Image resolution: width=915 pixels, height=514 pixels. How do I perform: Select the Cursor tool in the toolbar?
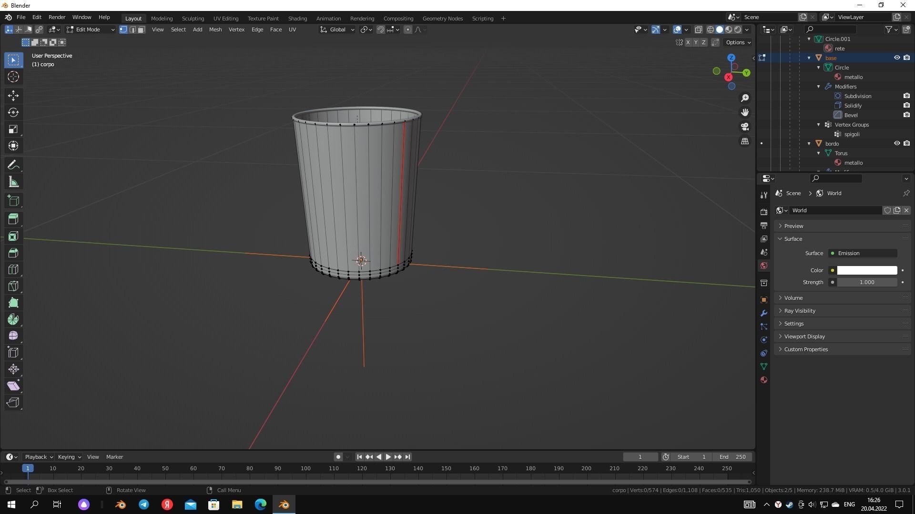click(13, 77)
